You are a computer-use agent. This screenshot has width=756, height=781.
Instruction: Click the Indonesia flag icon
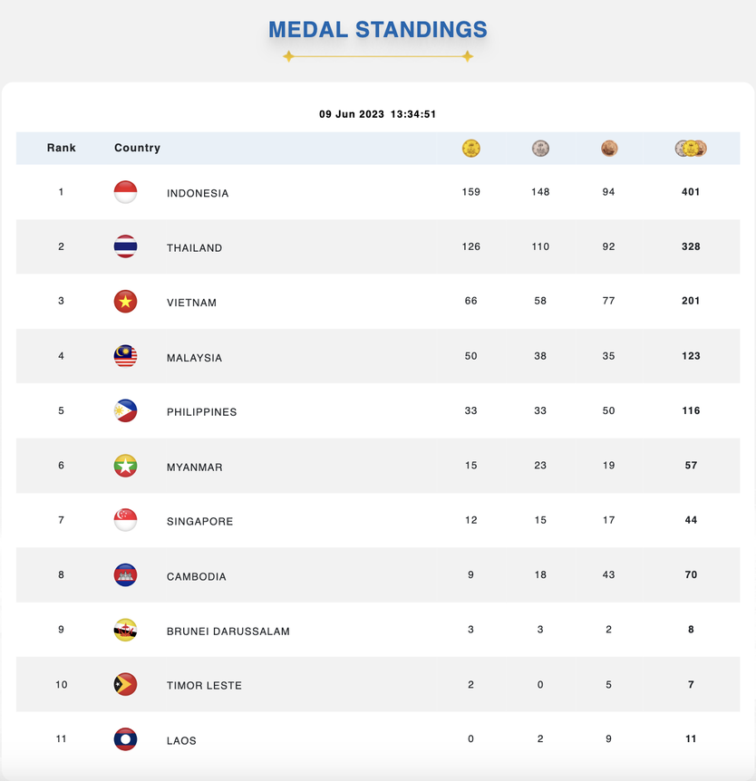tap(126, 192)
